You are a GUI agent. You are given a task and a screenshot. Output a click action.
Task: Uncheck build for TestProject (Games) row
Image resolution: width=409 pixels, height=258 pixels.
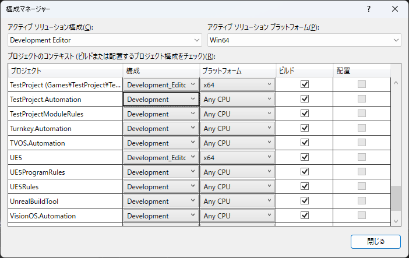pos(305,84)
